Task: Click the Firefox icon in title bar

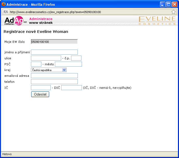Action: pyautogui.click(x=4, y=4)
